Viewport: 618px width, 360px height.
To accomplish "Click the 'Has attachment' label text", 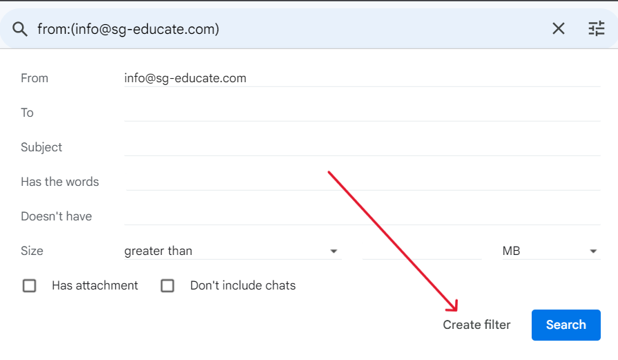I will tap(95, 285).
